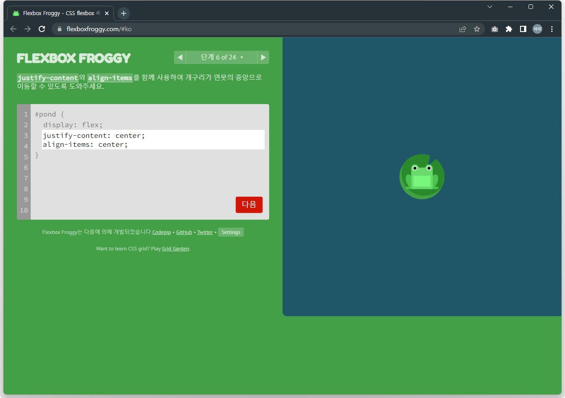The width and height of the screenshot is (565, 398).
Task: Open the GitHub link
Action: click(184, 232)
